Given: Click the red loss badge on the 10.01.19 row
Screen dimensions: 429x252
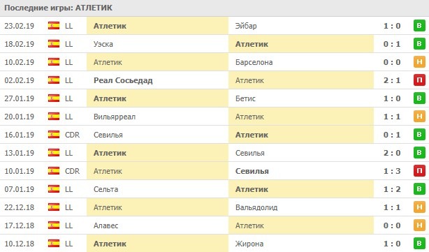Looking at the screenshot, I should (419, 171).
